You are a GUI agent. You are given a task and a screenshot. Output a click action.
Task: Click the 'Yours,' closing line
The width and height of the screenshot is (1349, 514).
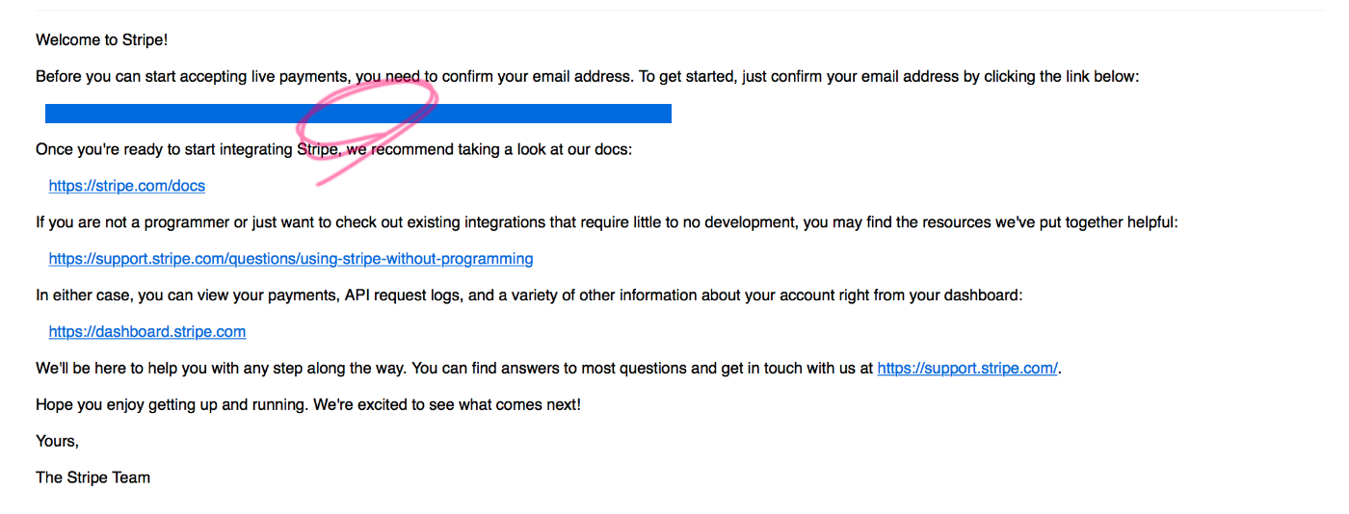57,441
